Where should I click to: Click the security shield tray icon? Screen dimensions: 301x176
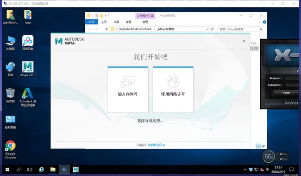point(251,170)
